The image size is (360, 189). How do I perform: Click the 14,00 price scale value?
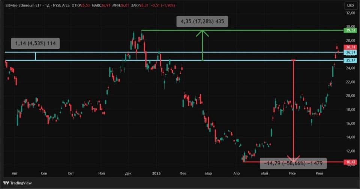click(350, 137)
